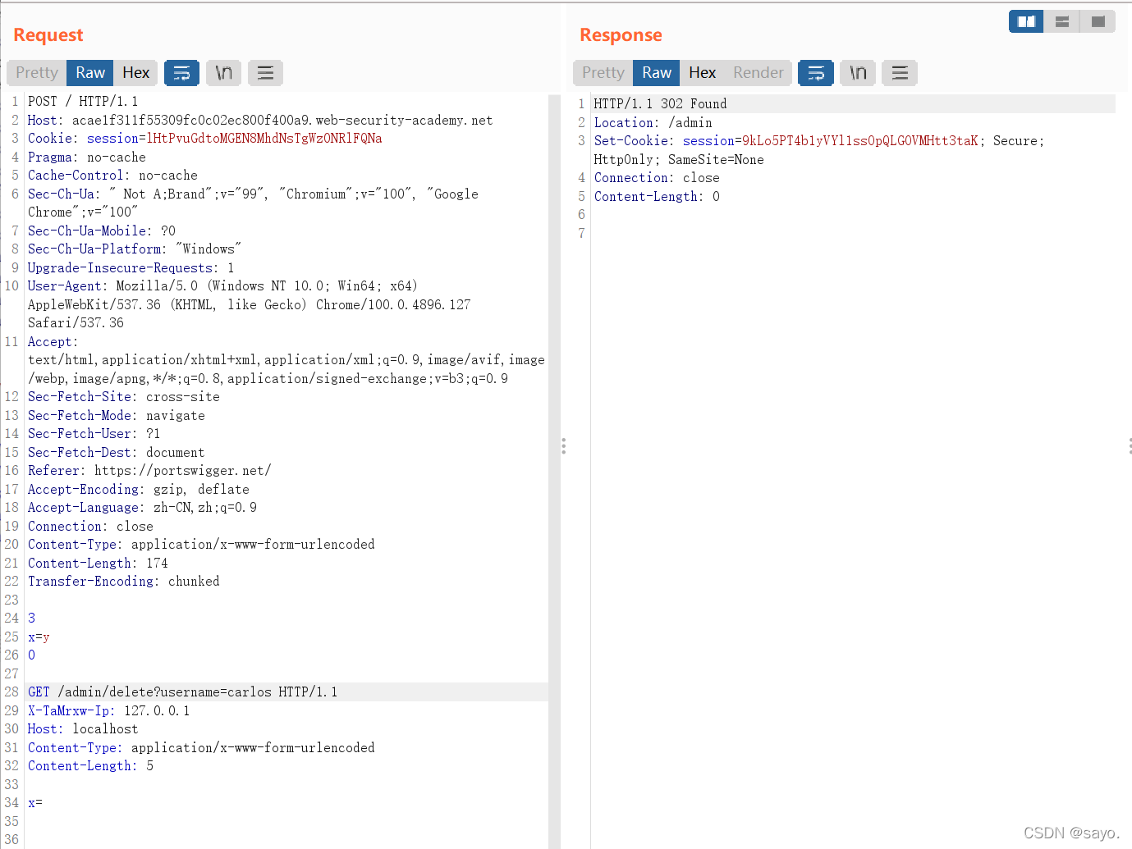Select top-bottom split layout icon
This screenshot has height=849, width=1132.
point(1062,21)
